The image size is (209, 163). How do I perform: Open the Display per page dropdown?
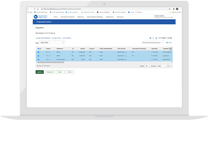[x=147, y=66]
